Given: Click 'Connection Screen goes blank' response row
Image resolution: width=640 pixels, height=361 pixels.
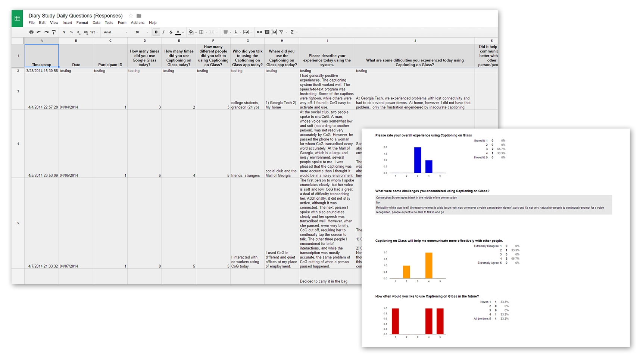Looking at the screenshot, I should pos(493,197).
